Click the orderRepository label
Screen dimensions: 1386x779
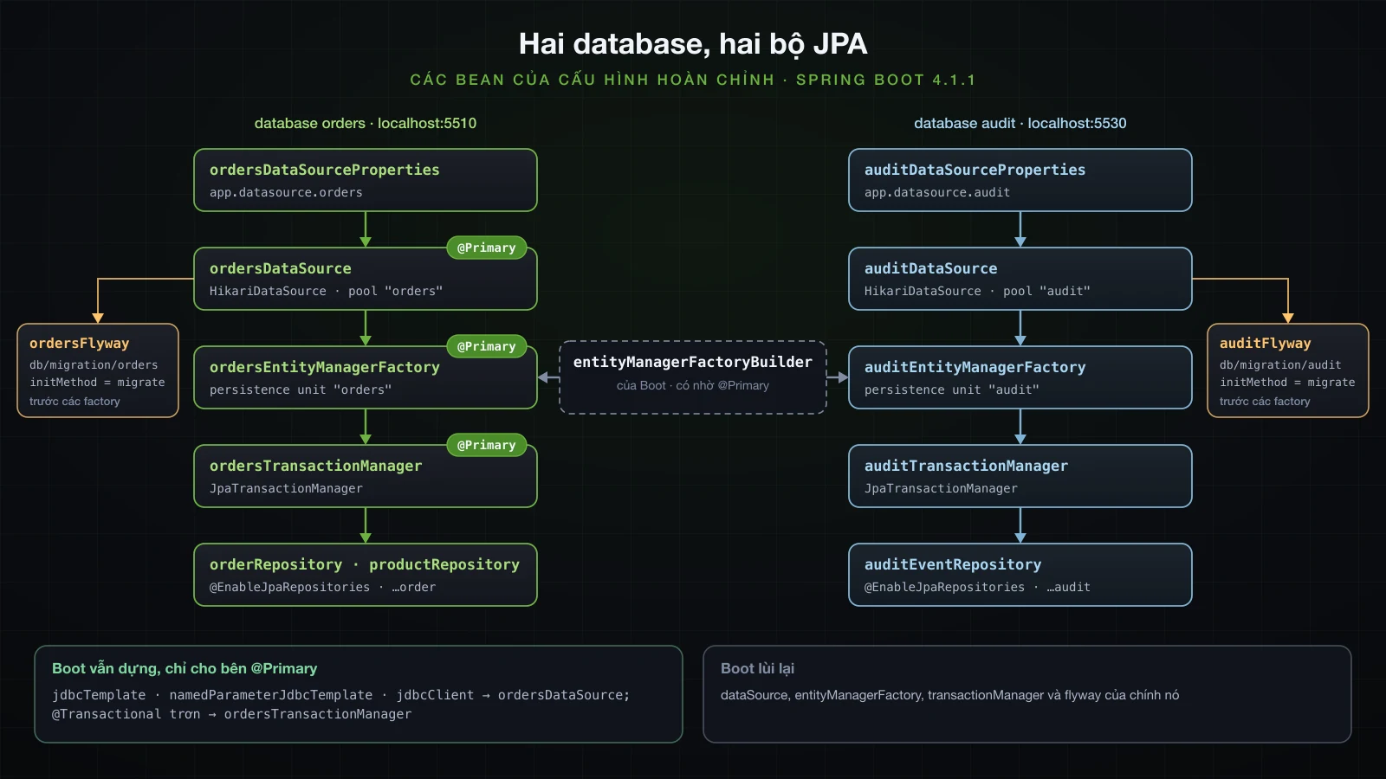[x=275, y=564]
